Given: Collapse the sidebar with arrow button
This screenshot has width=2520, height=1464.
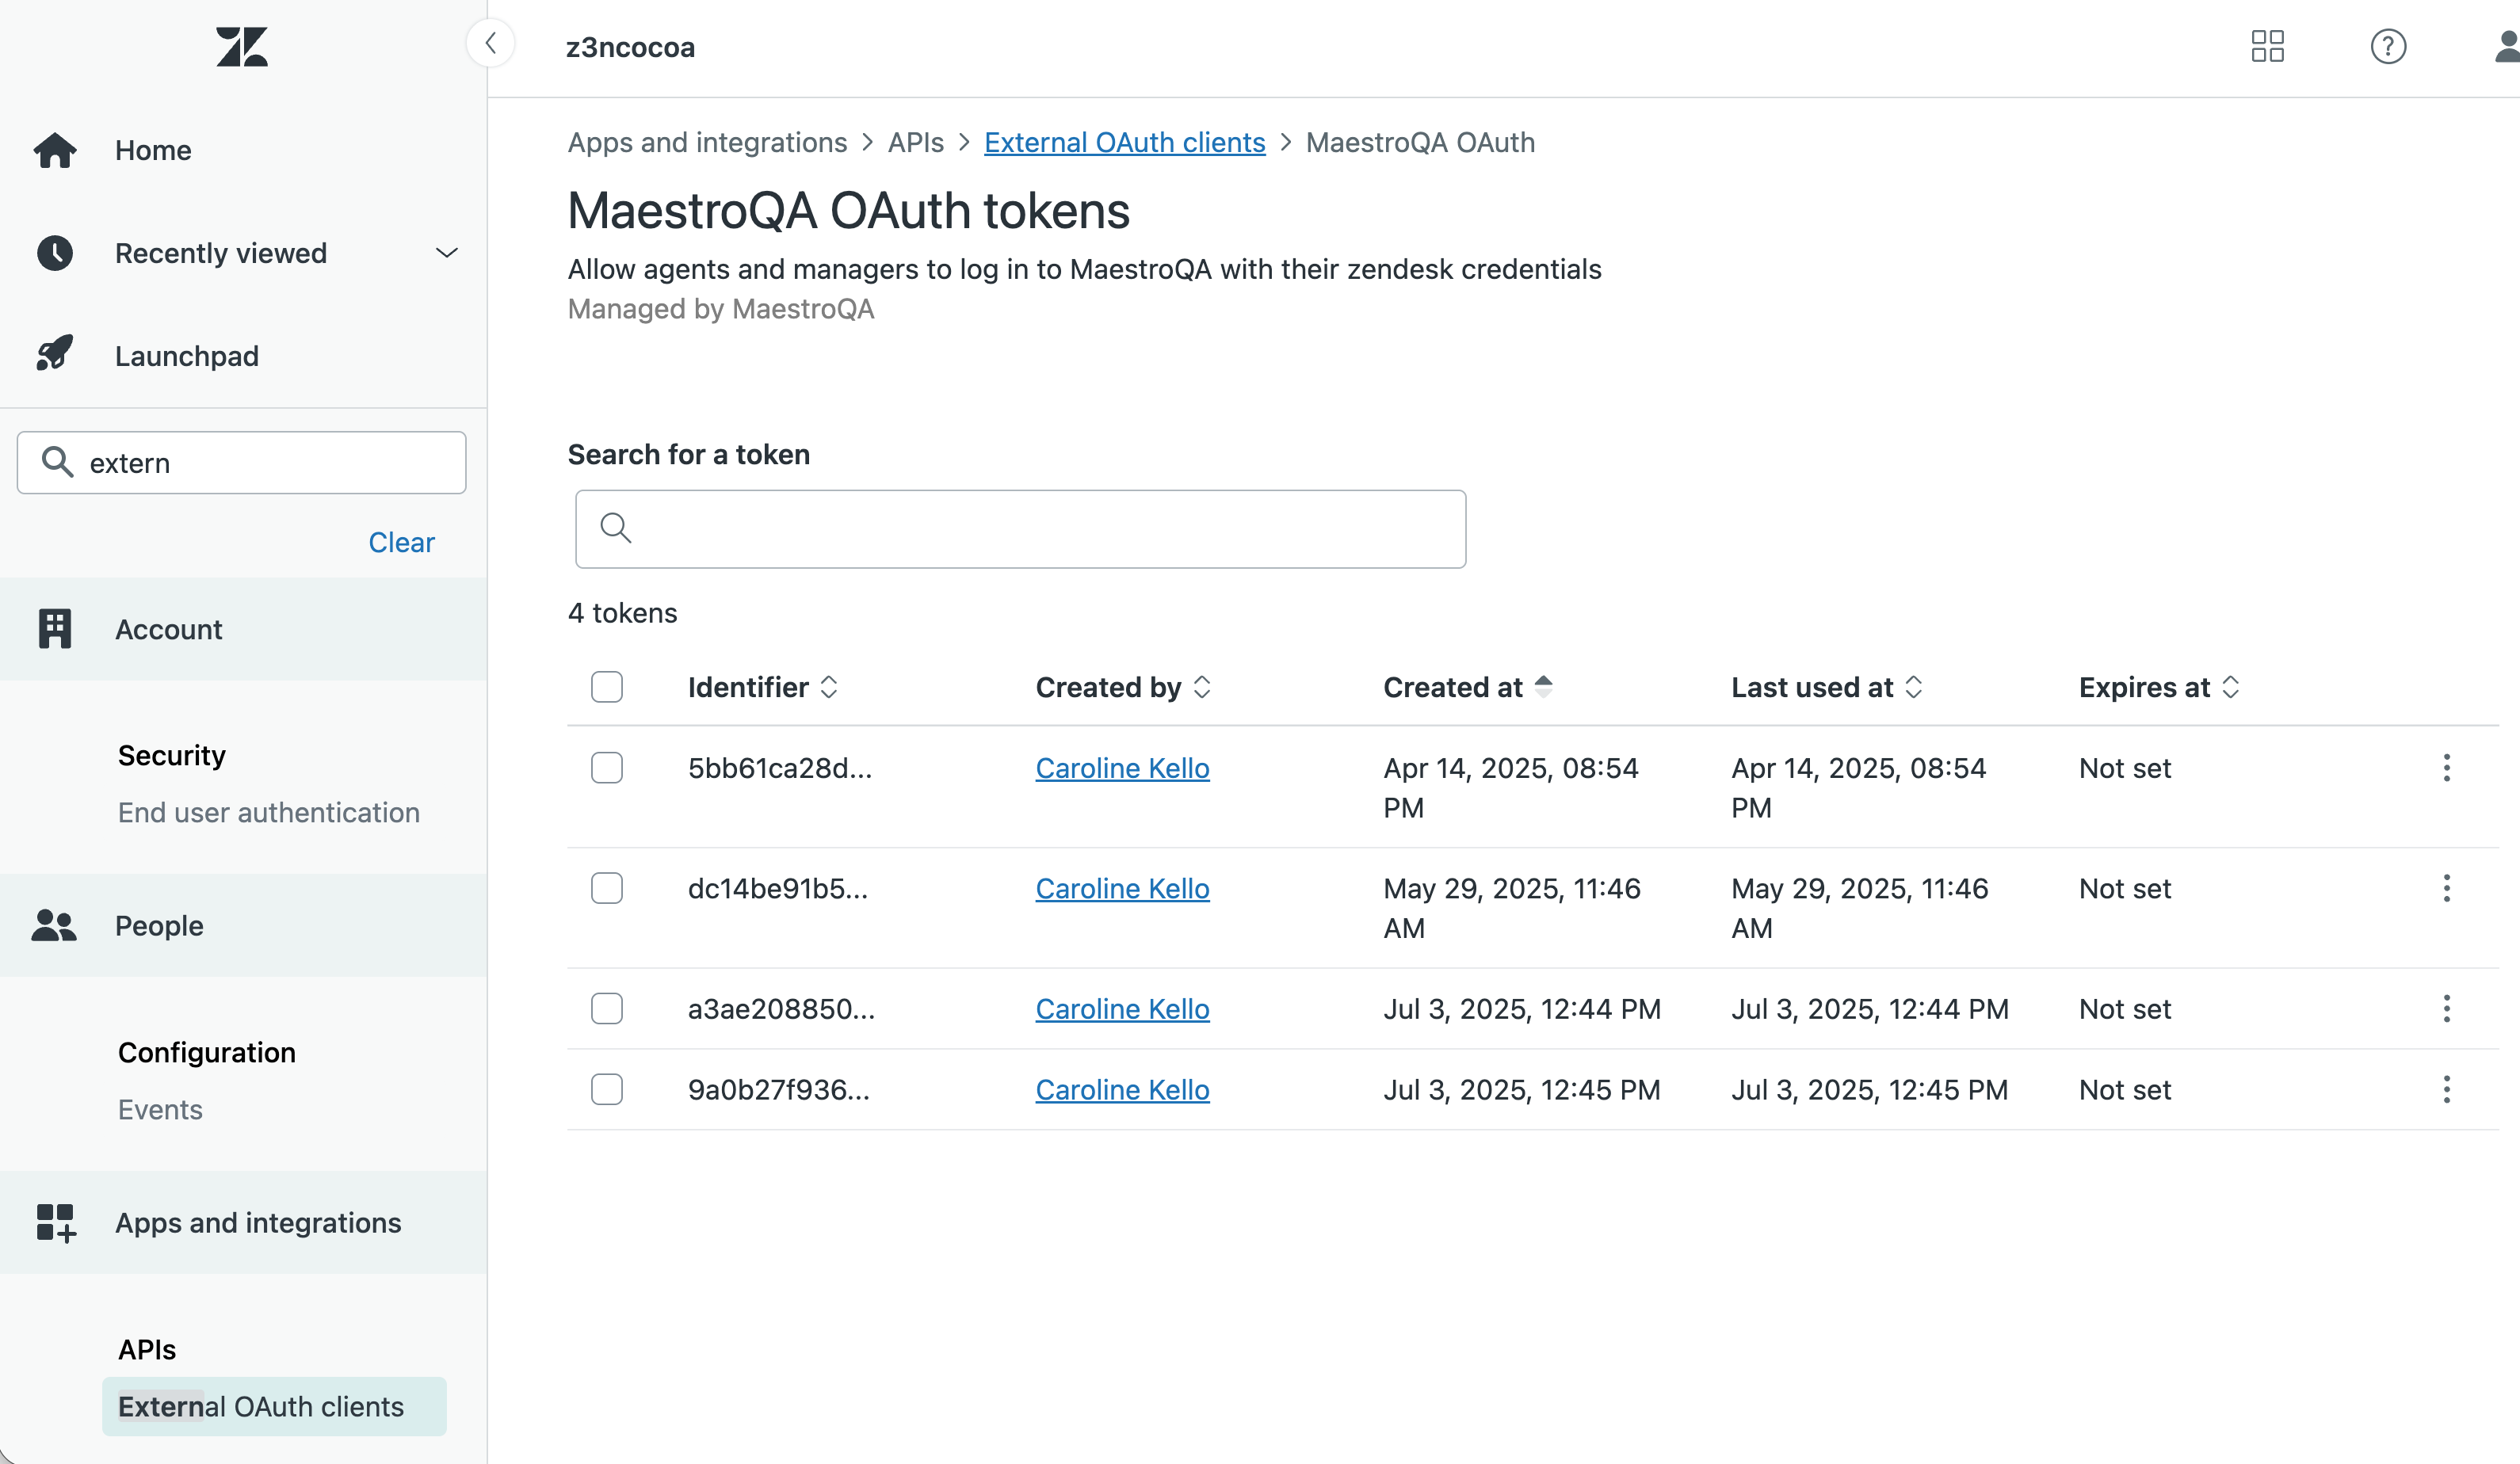Looking at the screenshot, I should 490,44.
